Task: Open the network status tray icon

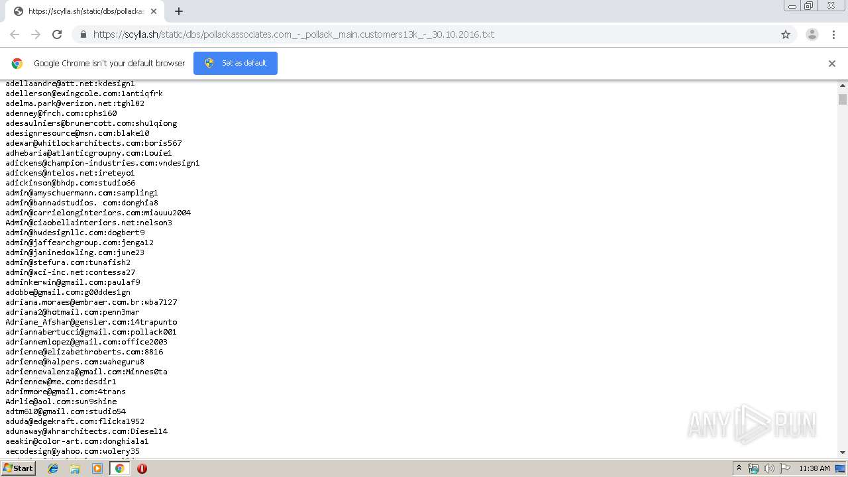Action: (x=753, y=468)
